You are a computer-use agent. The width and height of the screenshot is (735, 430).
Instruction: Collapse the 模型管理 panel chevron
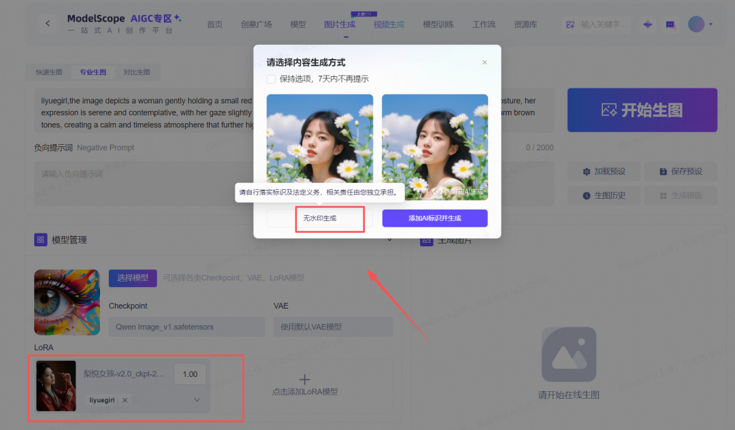pos(389,240)
